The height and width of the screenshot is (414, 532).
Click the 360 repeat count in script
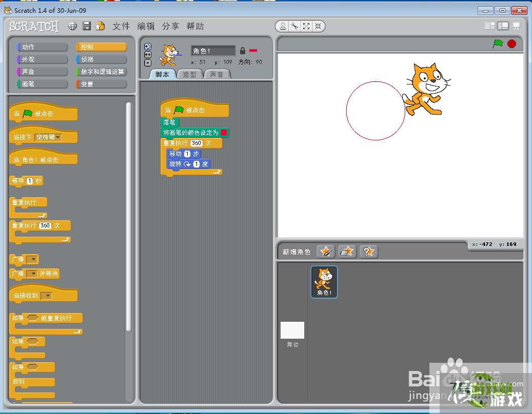pos(196,143)
